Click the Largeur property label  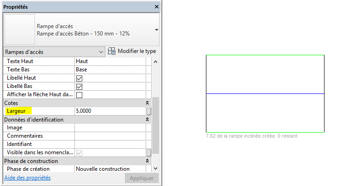(16, 111)
